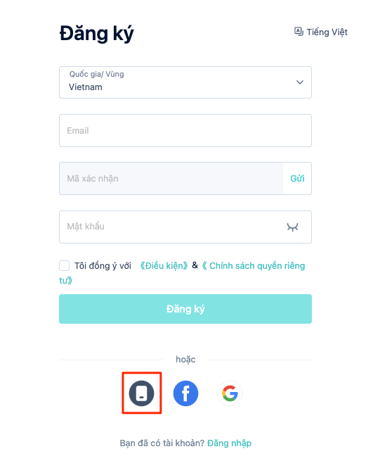Image resolution: width=373 pixels, height=468 pixels.
Task: Click the hoặc divider text
Action: (x=185, y=360)
